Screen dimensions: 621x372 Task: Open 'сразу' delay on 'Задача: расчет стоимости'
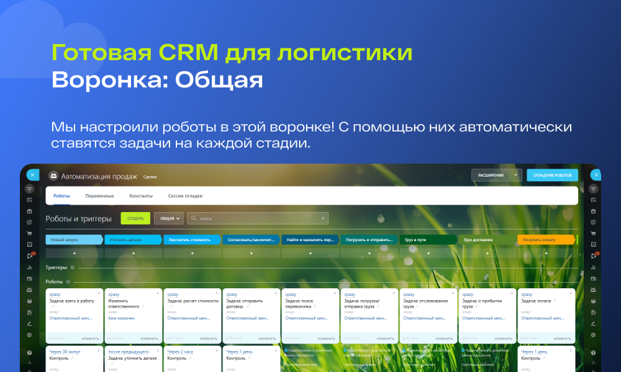(173, 294)
